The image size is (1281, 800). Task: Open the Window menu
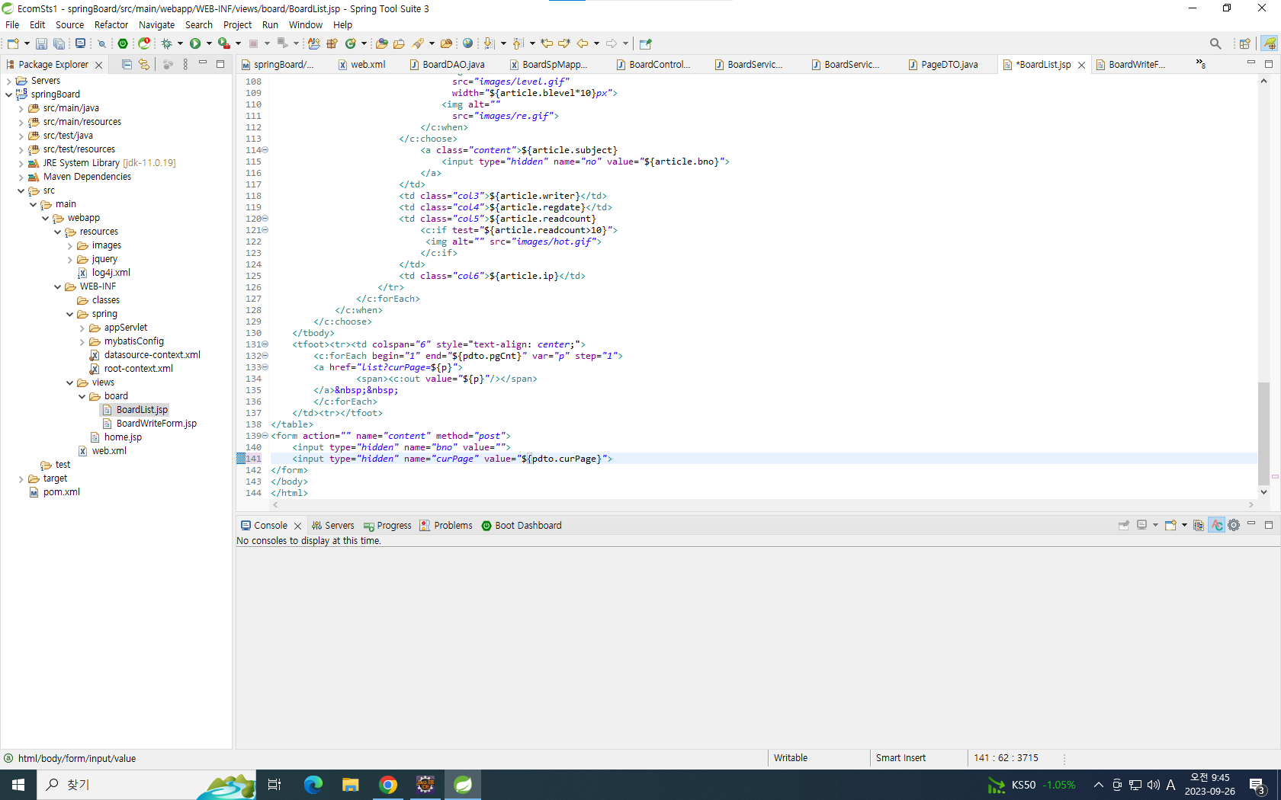click(x=306, y=24)
